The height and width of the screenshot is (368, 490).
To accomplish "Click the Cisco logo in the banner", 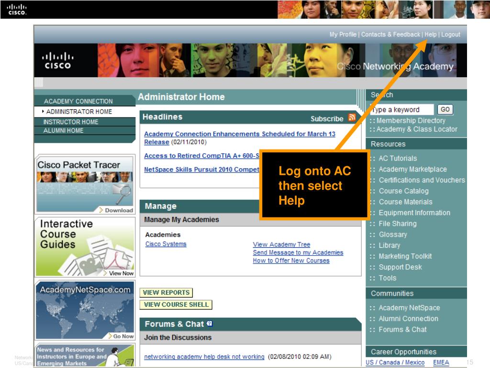I will (58, 60).
